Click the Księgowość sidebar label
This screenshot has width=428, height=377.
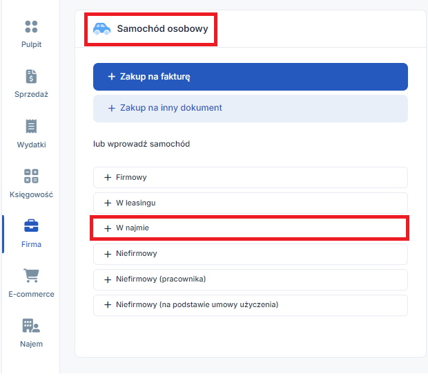click(31, 194)
